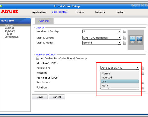This screenshot has height=117, width=148.
Task: Select Left in the rotation list
Action: pos(120,81)
